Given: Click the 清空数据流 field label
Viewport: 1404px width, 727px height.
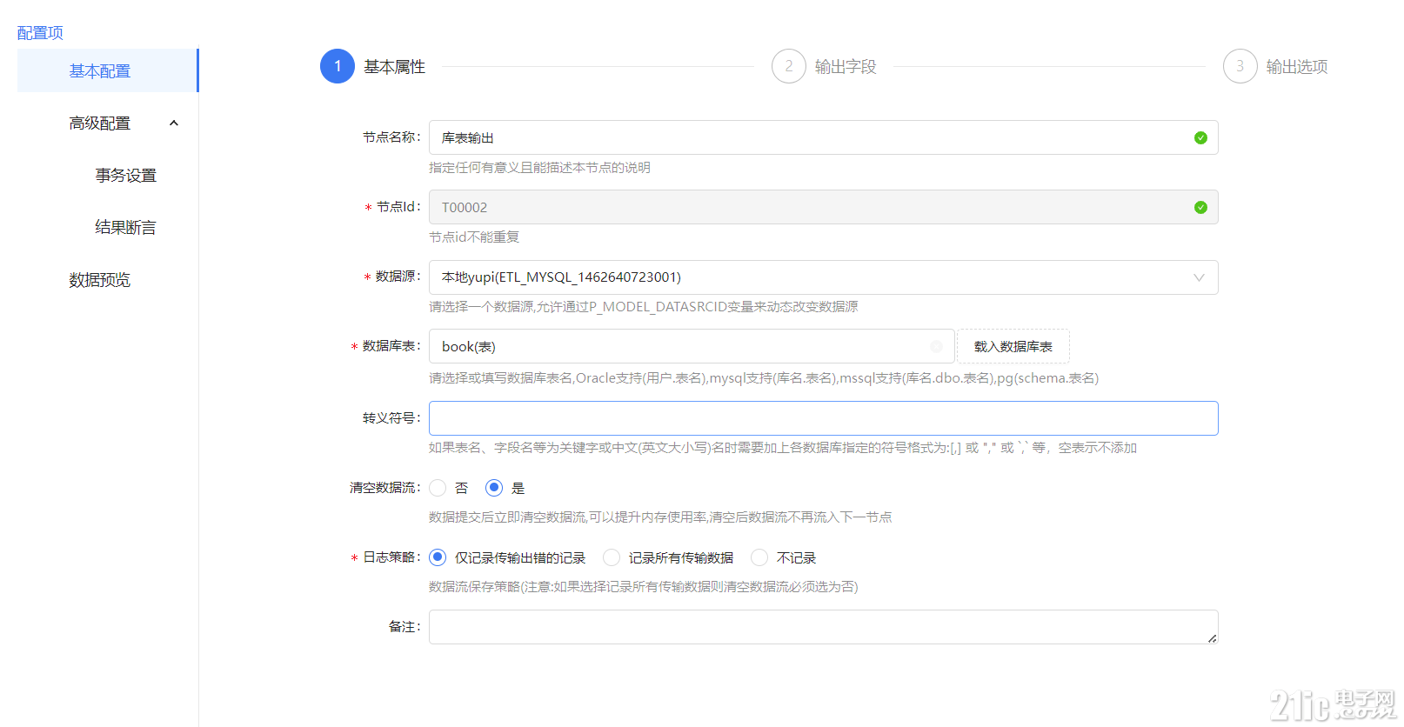Looking at the screenshot, I should pyautogui.click(x=385, y=488).
